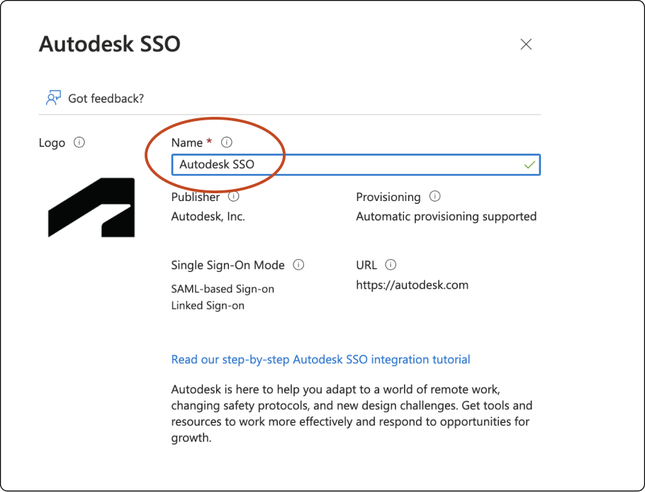645x492 pixels.
Task: Click the Autodesk SSO dialog title
Action: tap(109, 44)
